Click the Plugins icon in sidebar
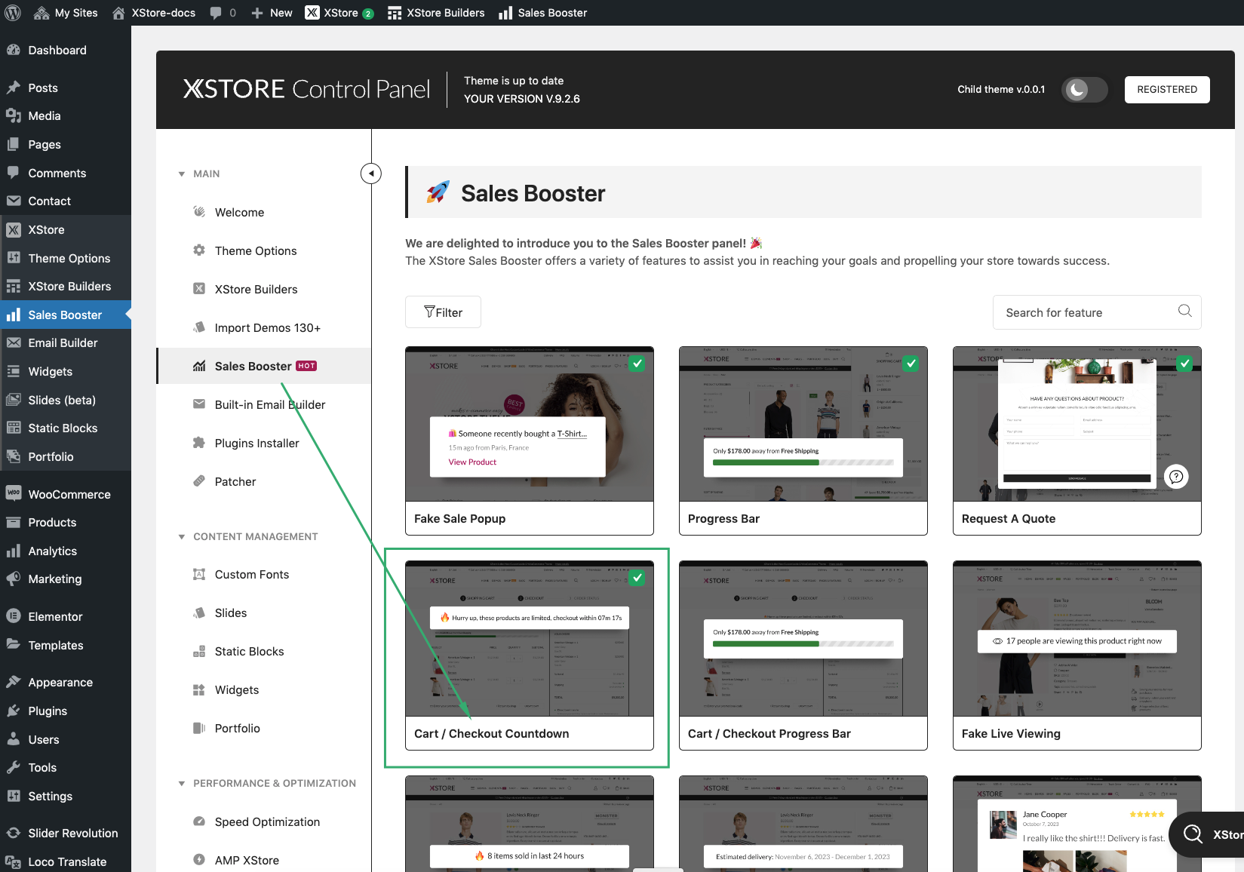1244x872 pixels. coord(14,711)
